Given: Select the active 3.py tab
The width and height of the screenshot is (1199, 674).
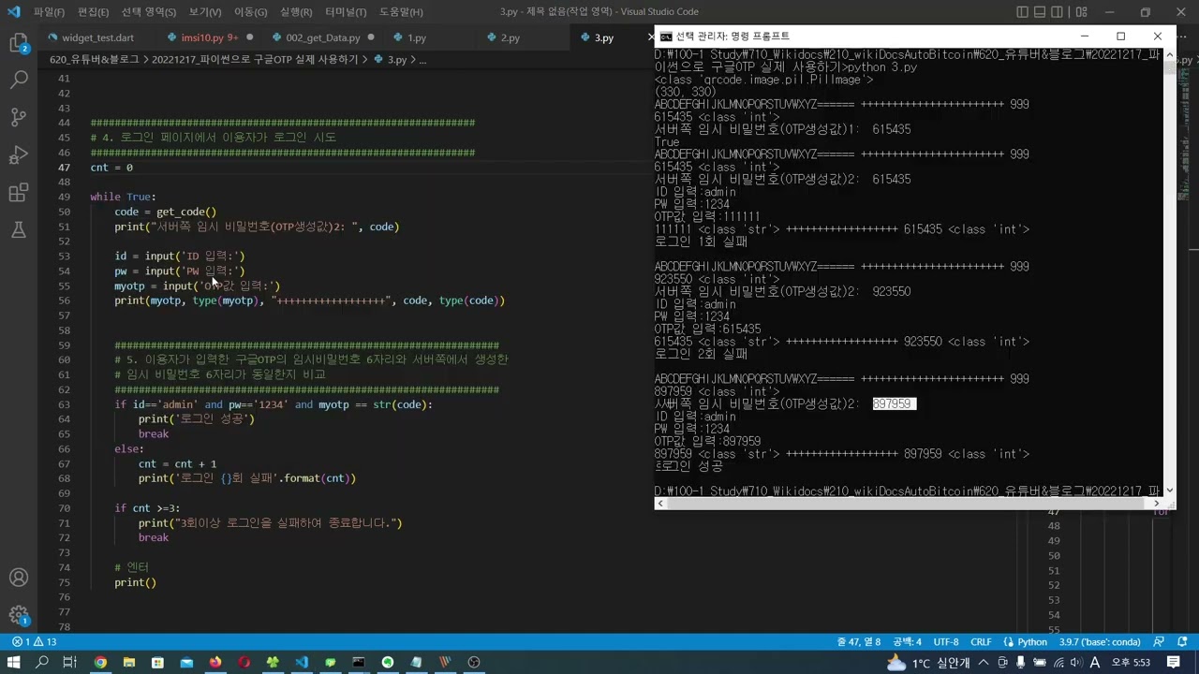Looking at the screenshot, I should coord(603,38).
